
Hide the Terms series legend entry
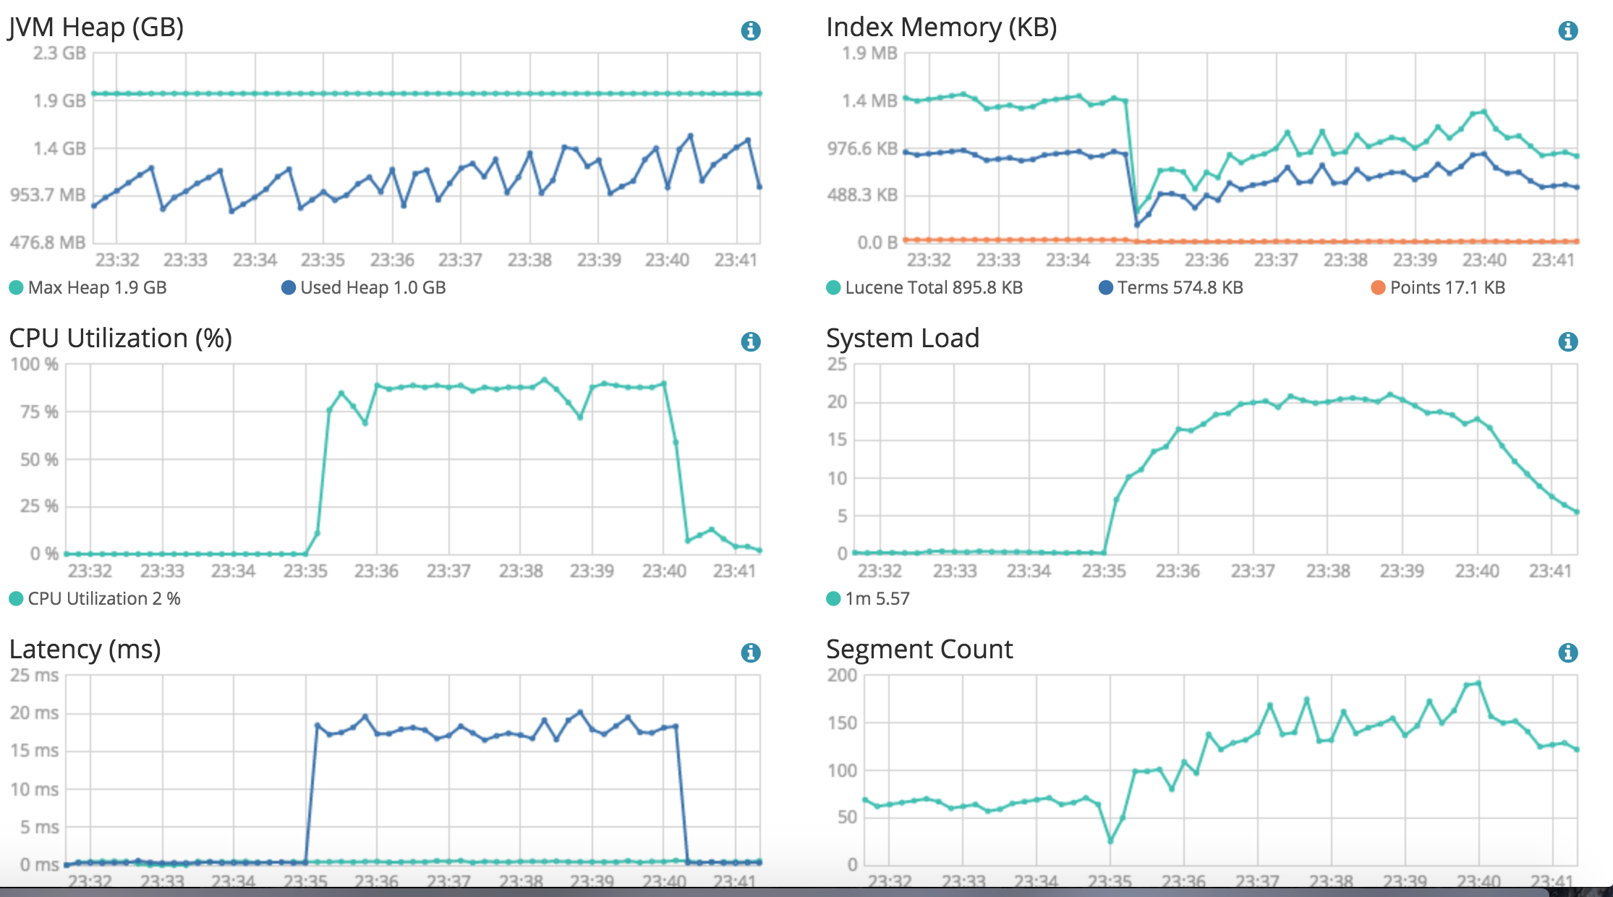(x=1179, y=288)
